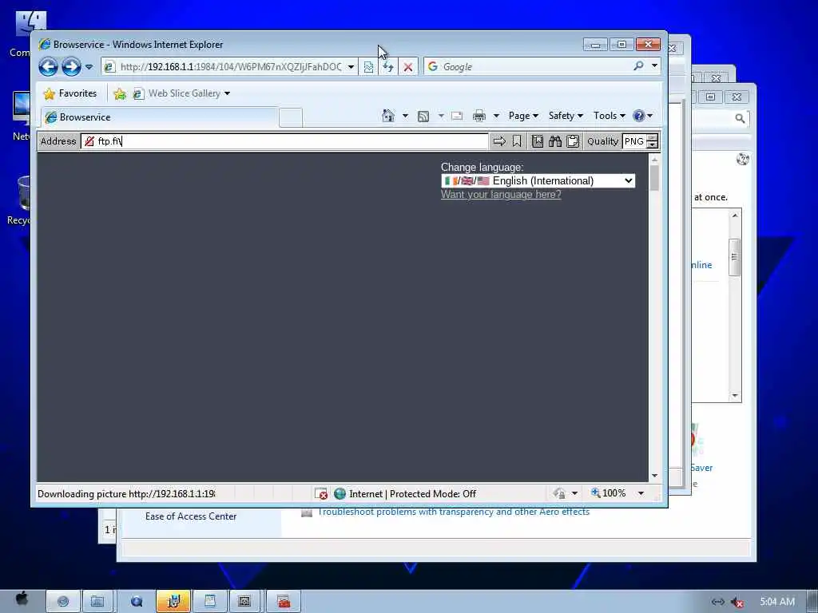The height and width of the screenshot is (613, 818).
Task: Click the status bar popup blocked icon
Action: (x=321, y=493)
